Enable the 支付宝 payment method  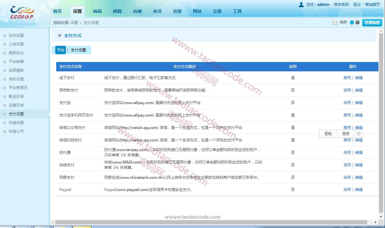click(347, 103)
